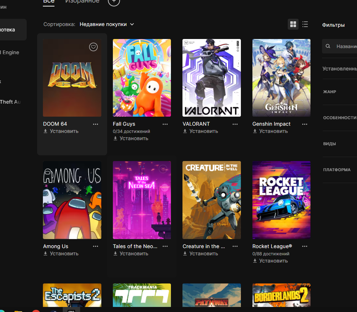This screenshot has width=357, height=312.
Task: Click Установить for Creature in the Well
Action: point(204,253)
